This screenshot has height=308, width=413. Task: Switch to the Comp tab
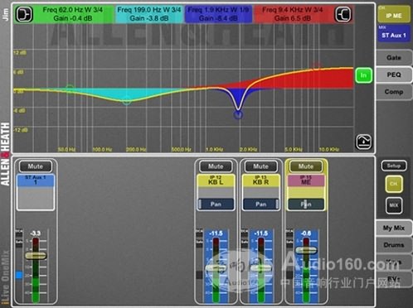(394, 92)
